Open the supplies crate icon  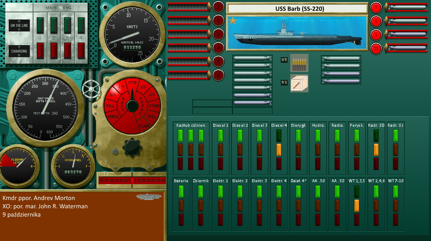(x=299, y=83)
